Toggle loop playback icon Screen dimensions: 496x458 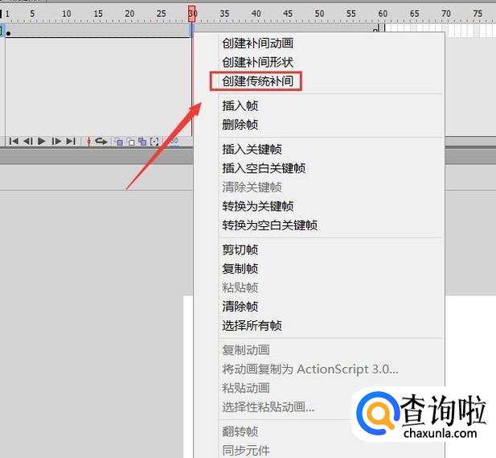pyautogui.click(x=101, y=141)
